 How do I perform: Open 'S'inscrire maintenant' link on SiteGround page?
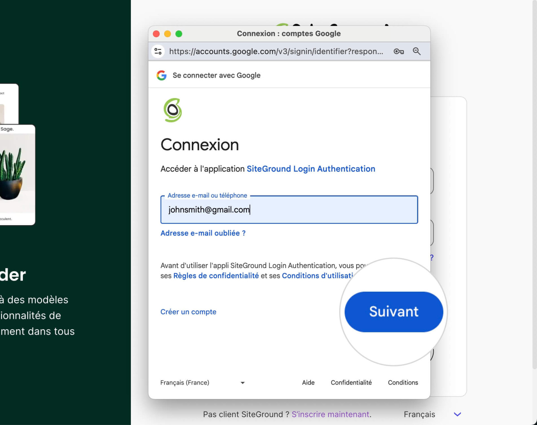point(330,414)
